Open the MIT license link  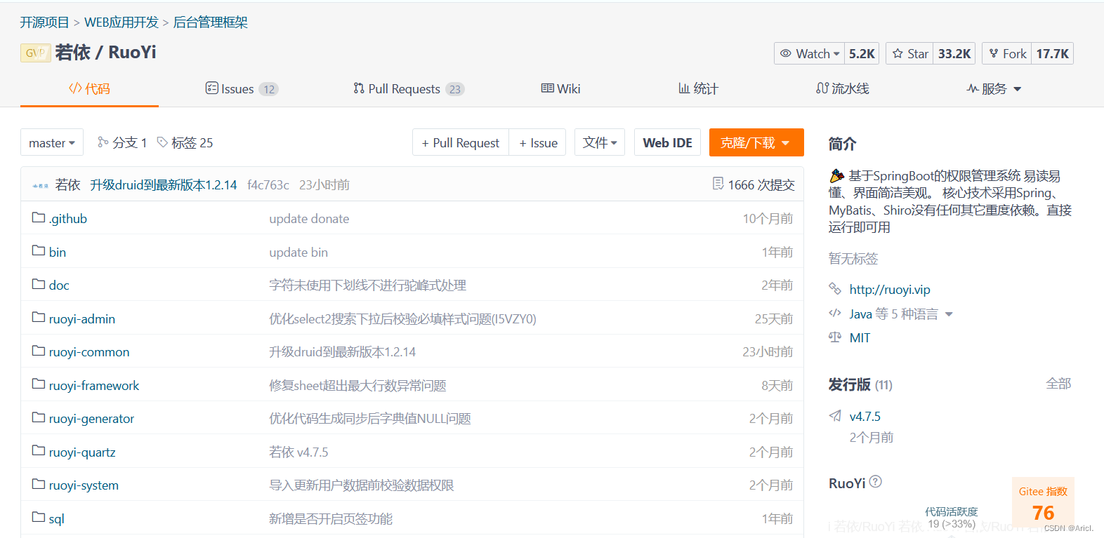pyautogui.click(x=860, y=337)
